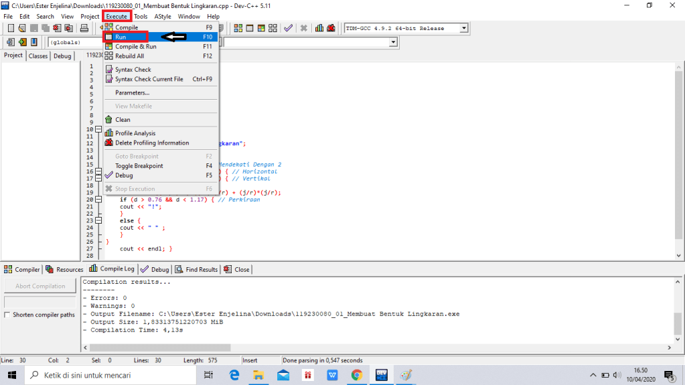The image size is (685, 385).
Task: Switch to the Classes tab
Action: tap(38, 56)
